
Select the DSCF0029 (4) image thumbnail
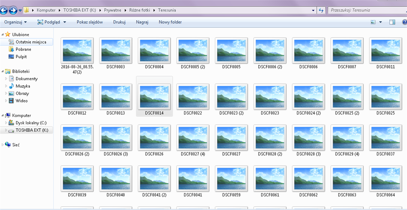pos(347,138)
